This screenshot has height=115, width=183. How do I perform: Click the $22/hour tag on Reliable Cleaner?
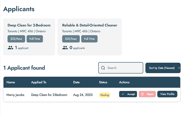pos(71,39)
